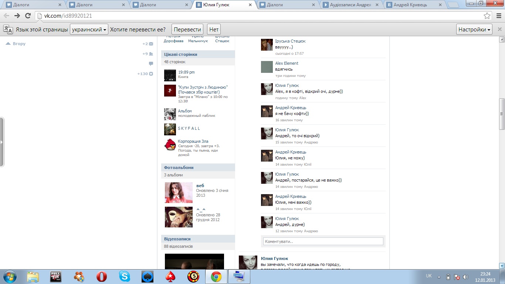Click in the Коментувати input field
Viewport: 505px width, 284px height.
(x=323, y=241)
